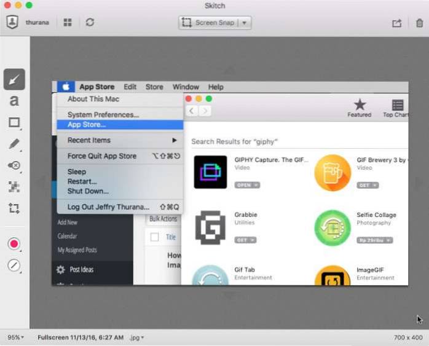Open the notes grid view icon

(68, 22)
